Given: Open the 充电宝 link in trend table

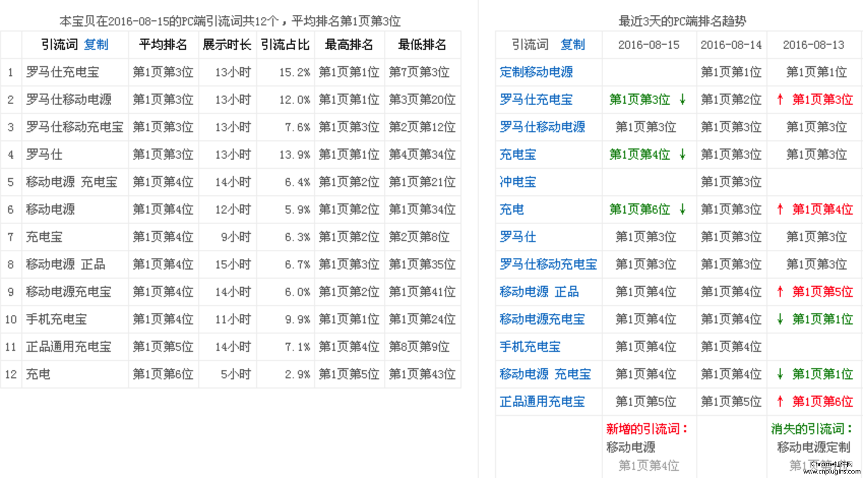Looking at the screenshot, I should (x=518, y=155).
